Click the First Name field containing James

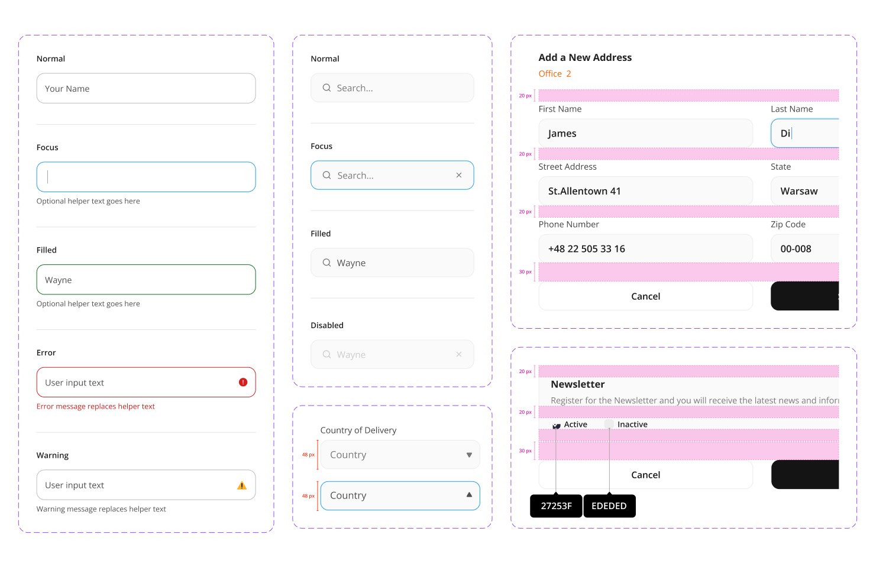click(x=645, y=133)
